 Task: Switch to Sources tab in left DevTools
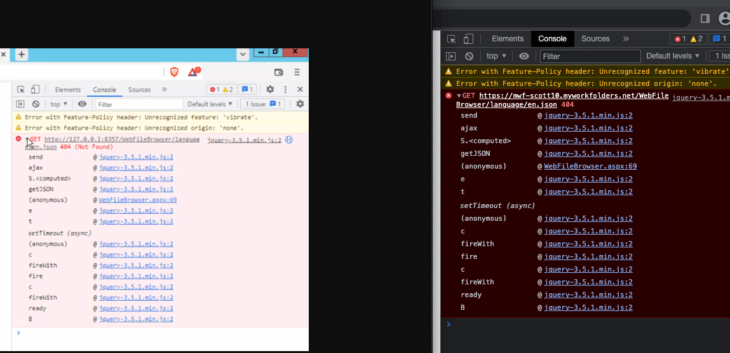[x=139, y=90]
